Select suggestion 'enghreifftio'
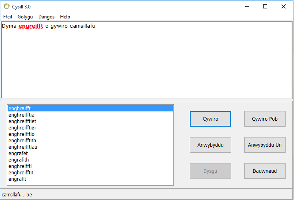294x200 pixels. click(90, 134)
